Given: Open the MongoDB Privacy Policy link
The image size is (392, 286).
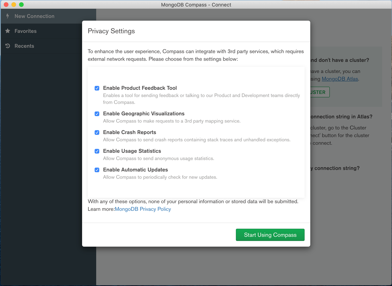Looking at the screenshot, I should [x=143, y=209].
